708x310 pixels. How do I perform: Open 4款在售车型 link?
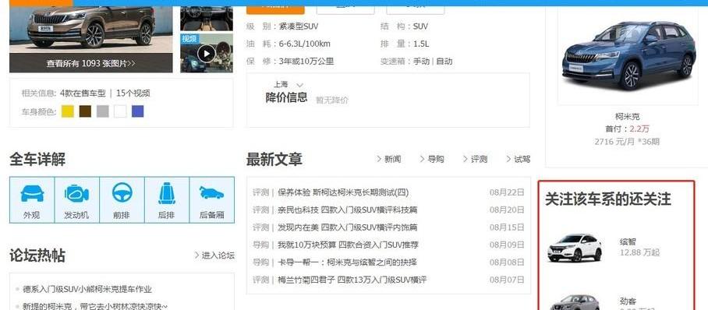point(83,93)
